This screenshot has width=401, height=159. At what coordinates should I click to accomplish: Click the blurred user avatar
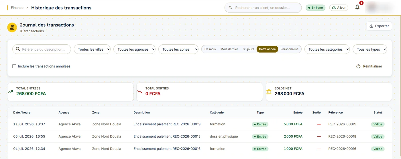click(379, 7)
